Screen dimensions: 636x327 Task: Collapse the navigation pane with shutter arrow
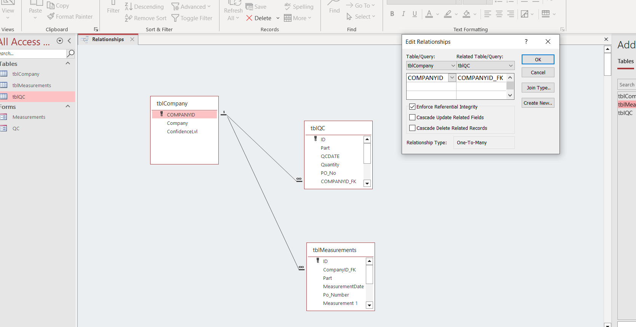[x=69, y=41]
